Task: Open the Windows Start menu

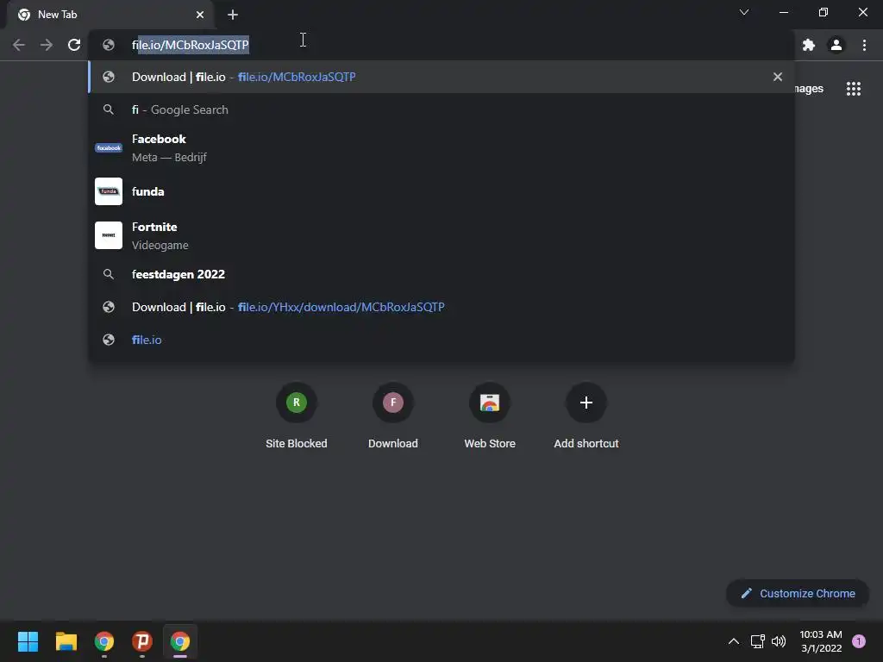Action: click(28, 641)
